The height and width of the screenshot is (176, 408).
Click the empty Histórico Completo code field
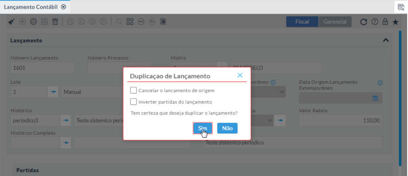click(36, 143)
